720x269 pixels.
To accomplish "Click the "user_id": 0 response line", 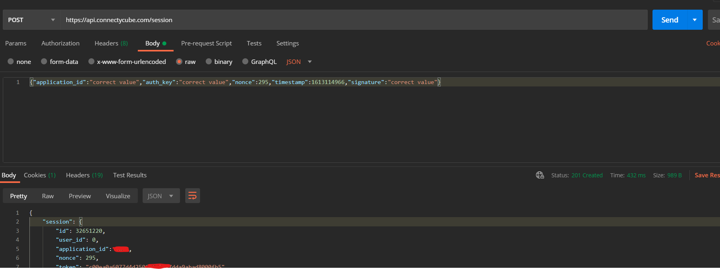I will pos(77,240).
